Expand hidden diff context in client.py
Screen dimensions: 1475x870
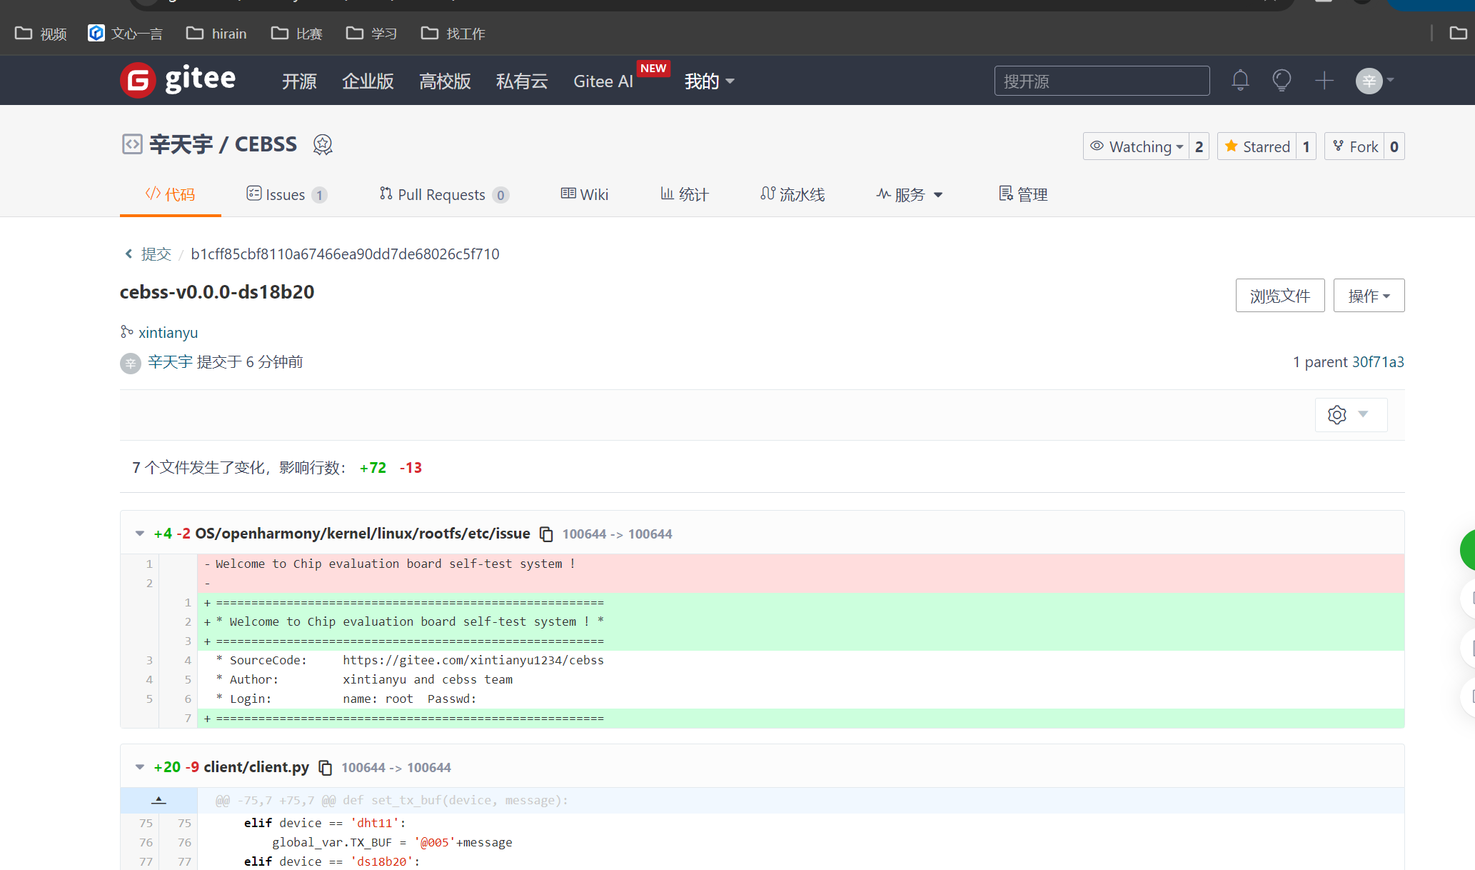coord(158,800)
